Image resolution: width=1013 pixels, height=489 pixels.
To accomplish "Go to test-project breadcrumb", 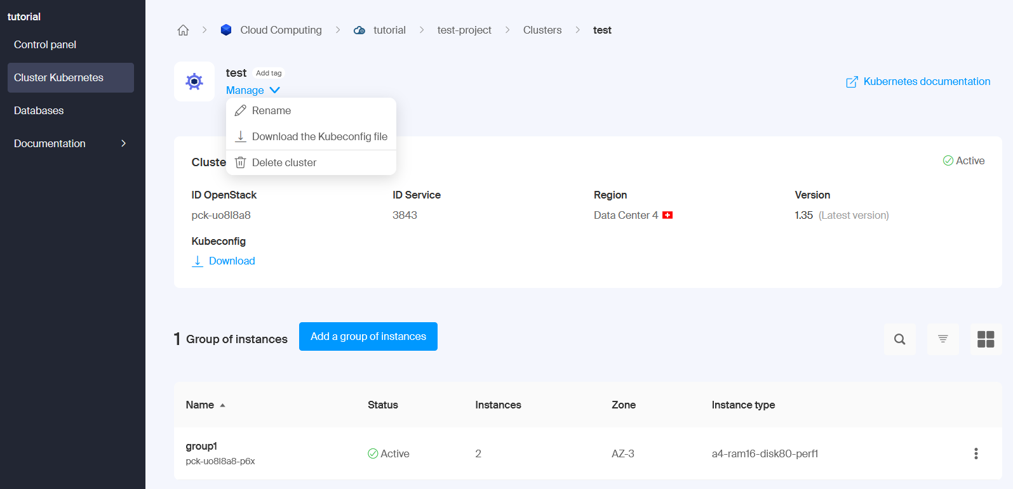I will coord(464,30).
